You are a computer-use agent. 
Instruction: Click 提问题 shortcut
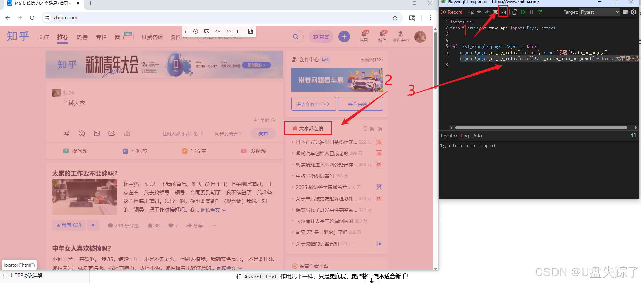click(76, 151)
